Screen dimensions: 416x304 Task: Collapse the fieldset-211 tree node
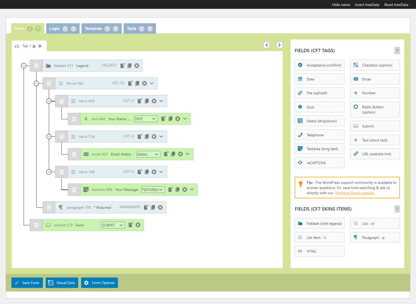(24, 66)
